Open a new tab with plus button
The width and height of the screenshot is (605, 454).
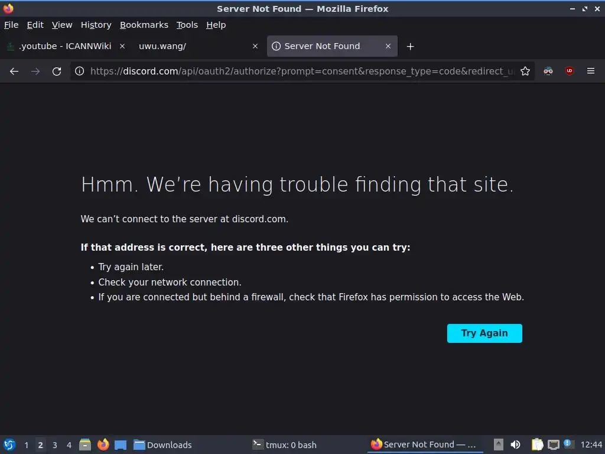tap(410, 46)
